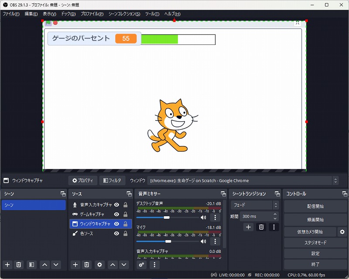This screenshot has height=279, width=349.
Task: Click fullscreen exit icon in Scratch preview
Action: click(298, 23)
